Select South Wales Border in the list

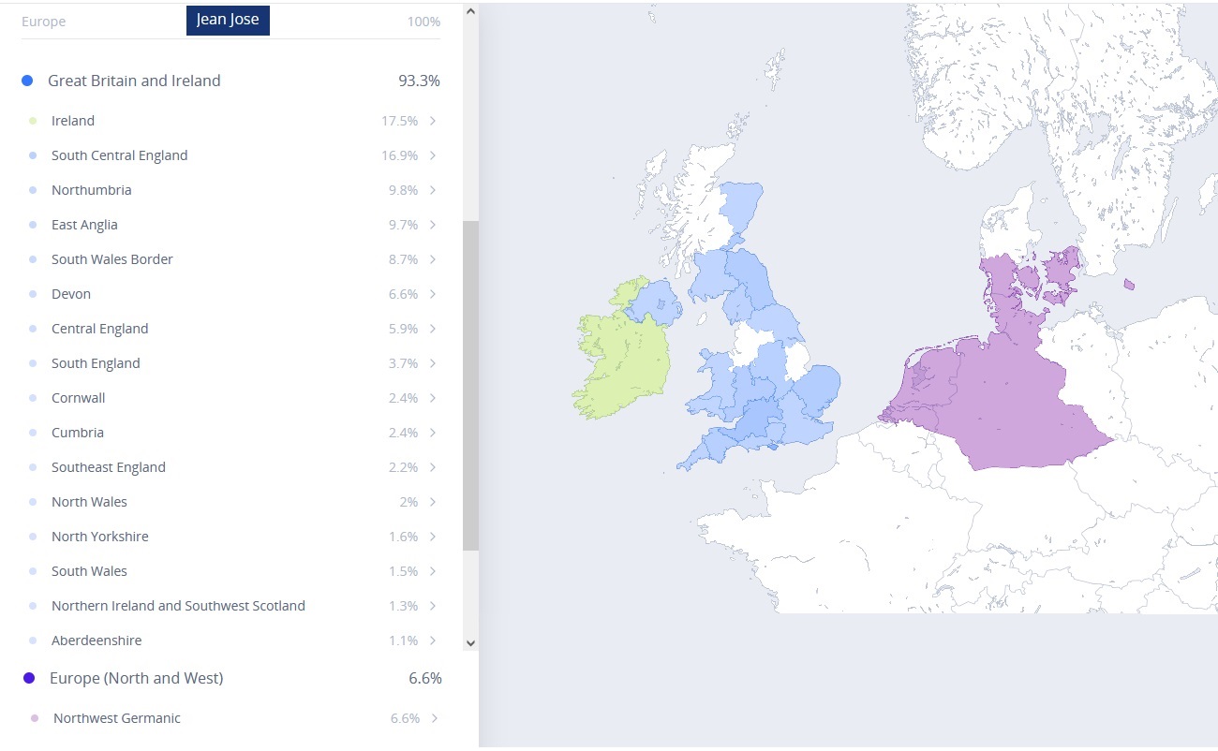click(112, 259)
